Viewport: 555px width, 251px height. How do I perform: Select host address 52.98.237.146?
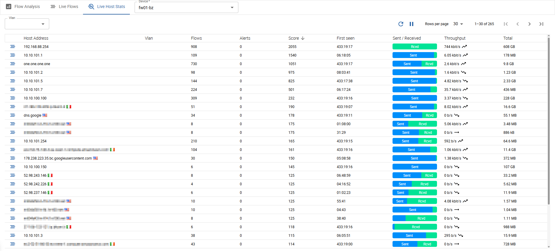pos(35,193)
